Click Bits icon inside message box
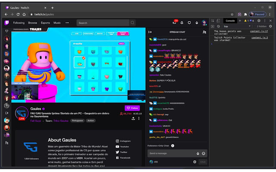Viewport: 276px width, 172px height. [198, 154]
